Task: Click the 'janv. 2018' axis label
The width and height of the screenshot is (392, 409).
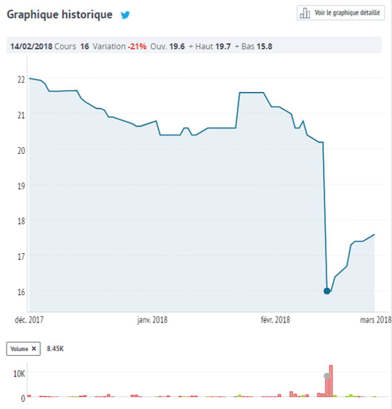Action: 152,320
